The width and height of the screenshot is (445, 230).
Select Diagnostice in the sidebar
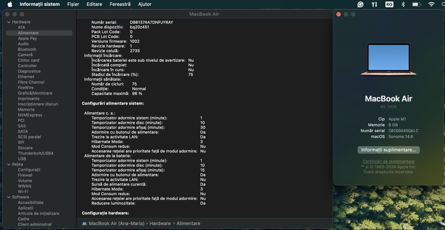[x=29, y=71]
